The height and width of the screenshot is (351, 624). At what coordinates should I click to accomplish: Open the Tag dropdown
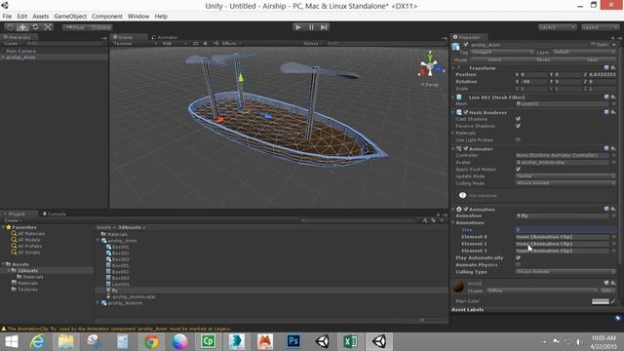point(502,52)
